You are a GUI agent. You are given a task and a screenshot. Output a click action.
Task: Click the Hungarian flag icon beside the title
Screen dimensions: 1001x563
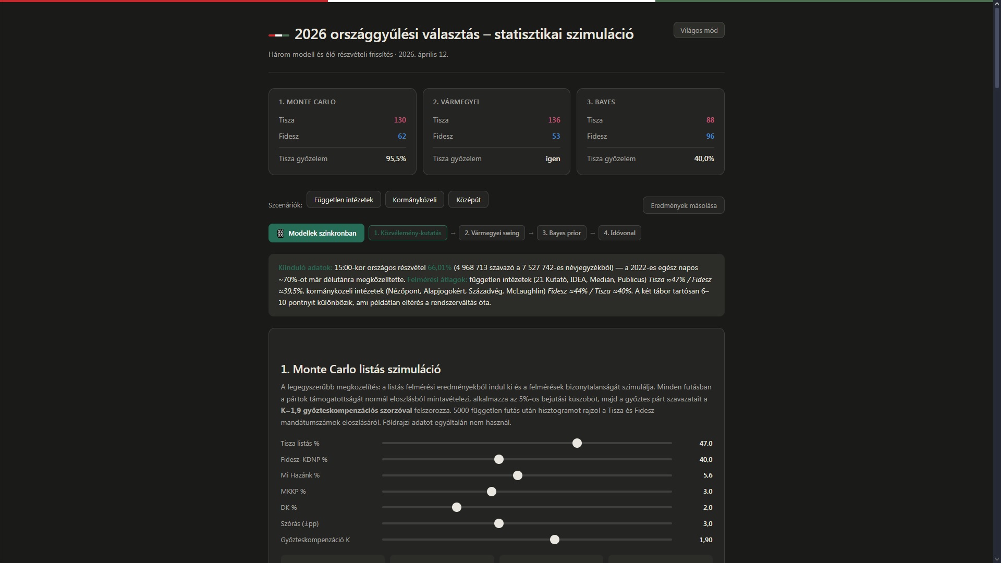tap(278, 35)
